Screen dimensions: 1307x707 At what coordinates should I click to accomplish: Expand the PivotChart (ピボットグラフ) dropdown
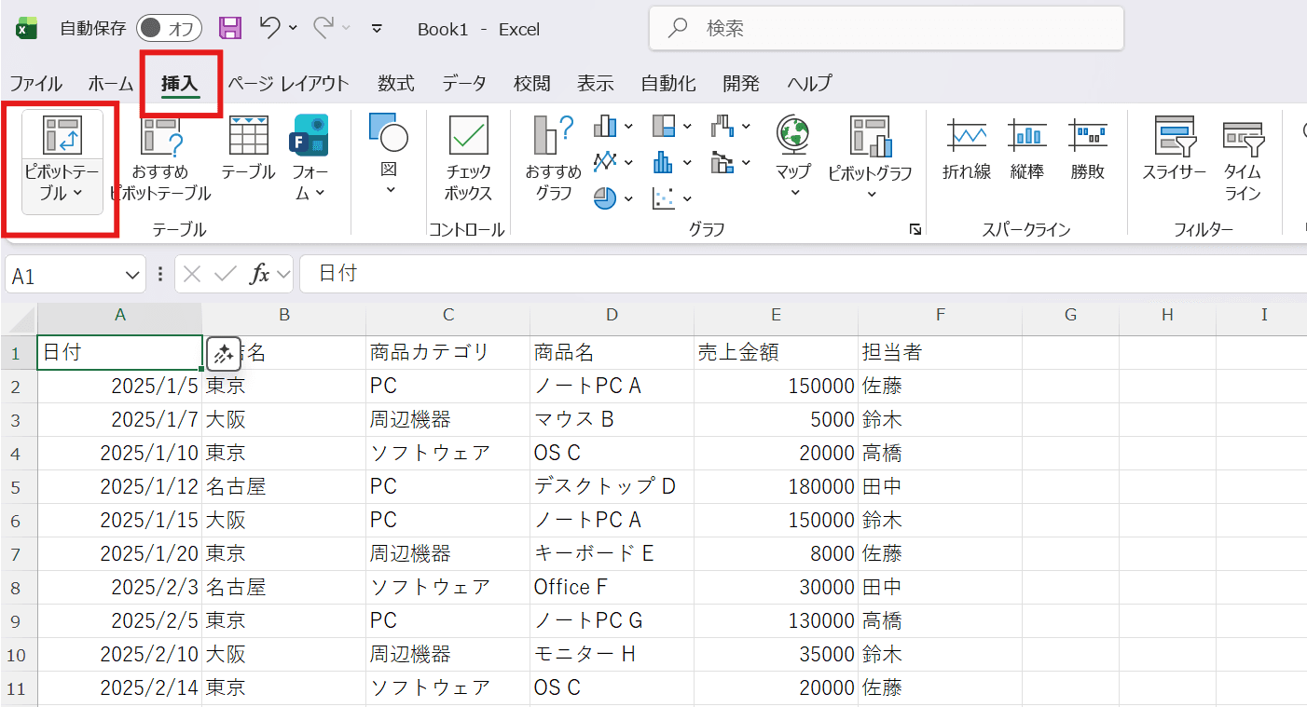871,195
